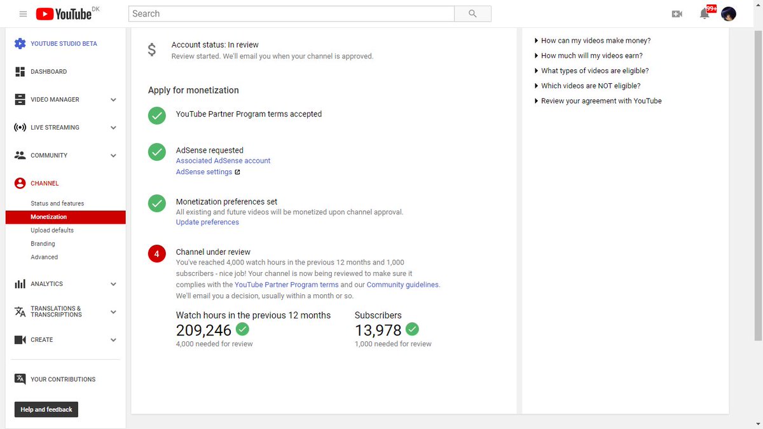Expand the Community section chevron

point(113,156)
